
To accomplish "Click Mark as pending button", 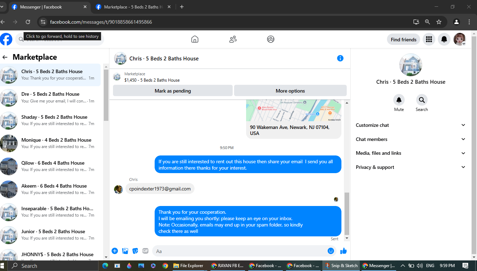I will 173,91.
